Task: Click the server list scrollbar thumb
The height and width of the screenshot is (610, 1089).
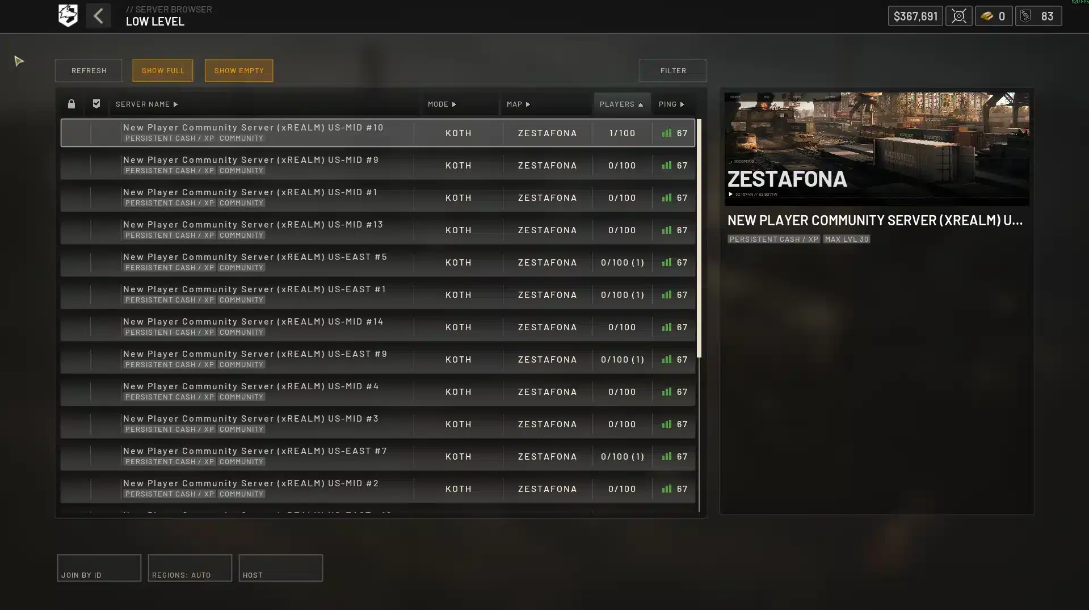Action: 699,238
